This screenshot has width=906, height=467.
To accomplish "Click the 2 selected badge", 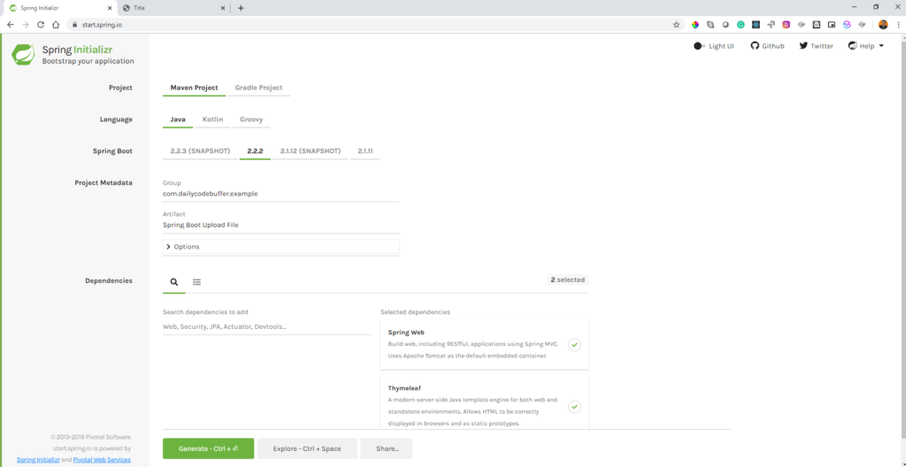I will [x=567, y=279].
